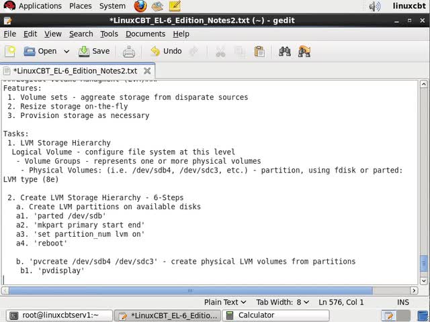The height and width of the screenshot is (322, 430).
Task: Open the Search menu
Action: 81,34
